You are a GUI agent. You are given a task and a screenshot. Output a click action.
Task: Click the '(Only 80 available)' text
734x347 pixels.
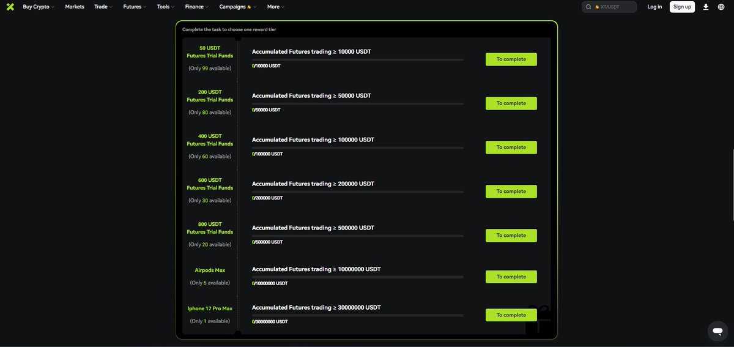(210, 113)
